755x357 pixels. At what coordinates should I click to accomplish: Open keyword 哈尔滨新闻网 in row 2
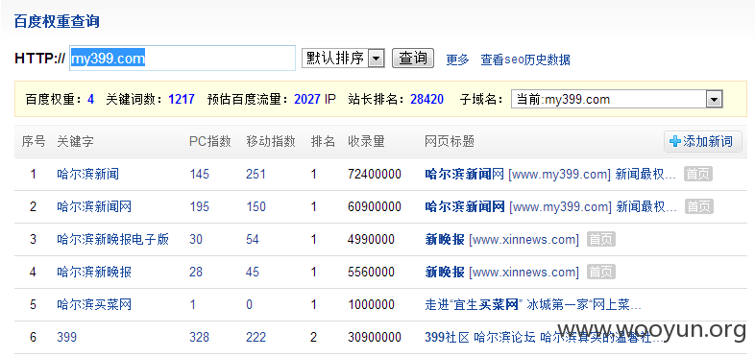(94, 207)
